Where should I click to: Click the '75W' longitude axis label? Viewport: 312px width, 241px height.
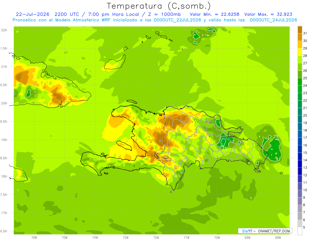click(x=65, y=238)
